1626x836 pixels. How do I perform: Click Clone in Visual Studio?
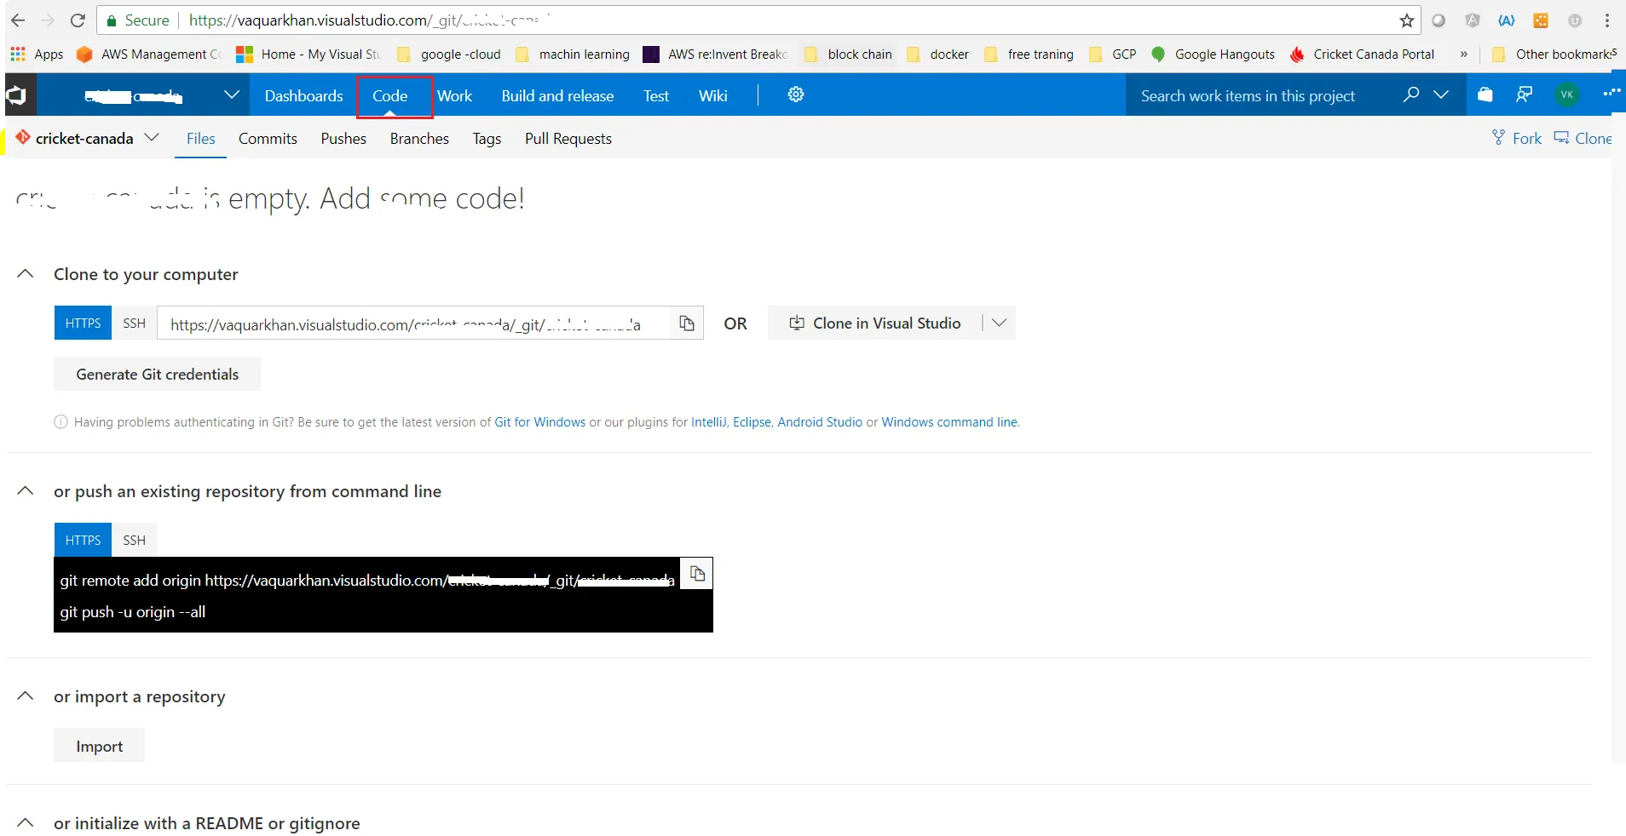(x=875, y=324)
